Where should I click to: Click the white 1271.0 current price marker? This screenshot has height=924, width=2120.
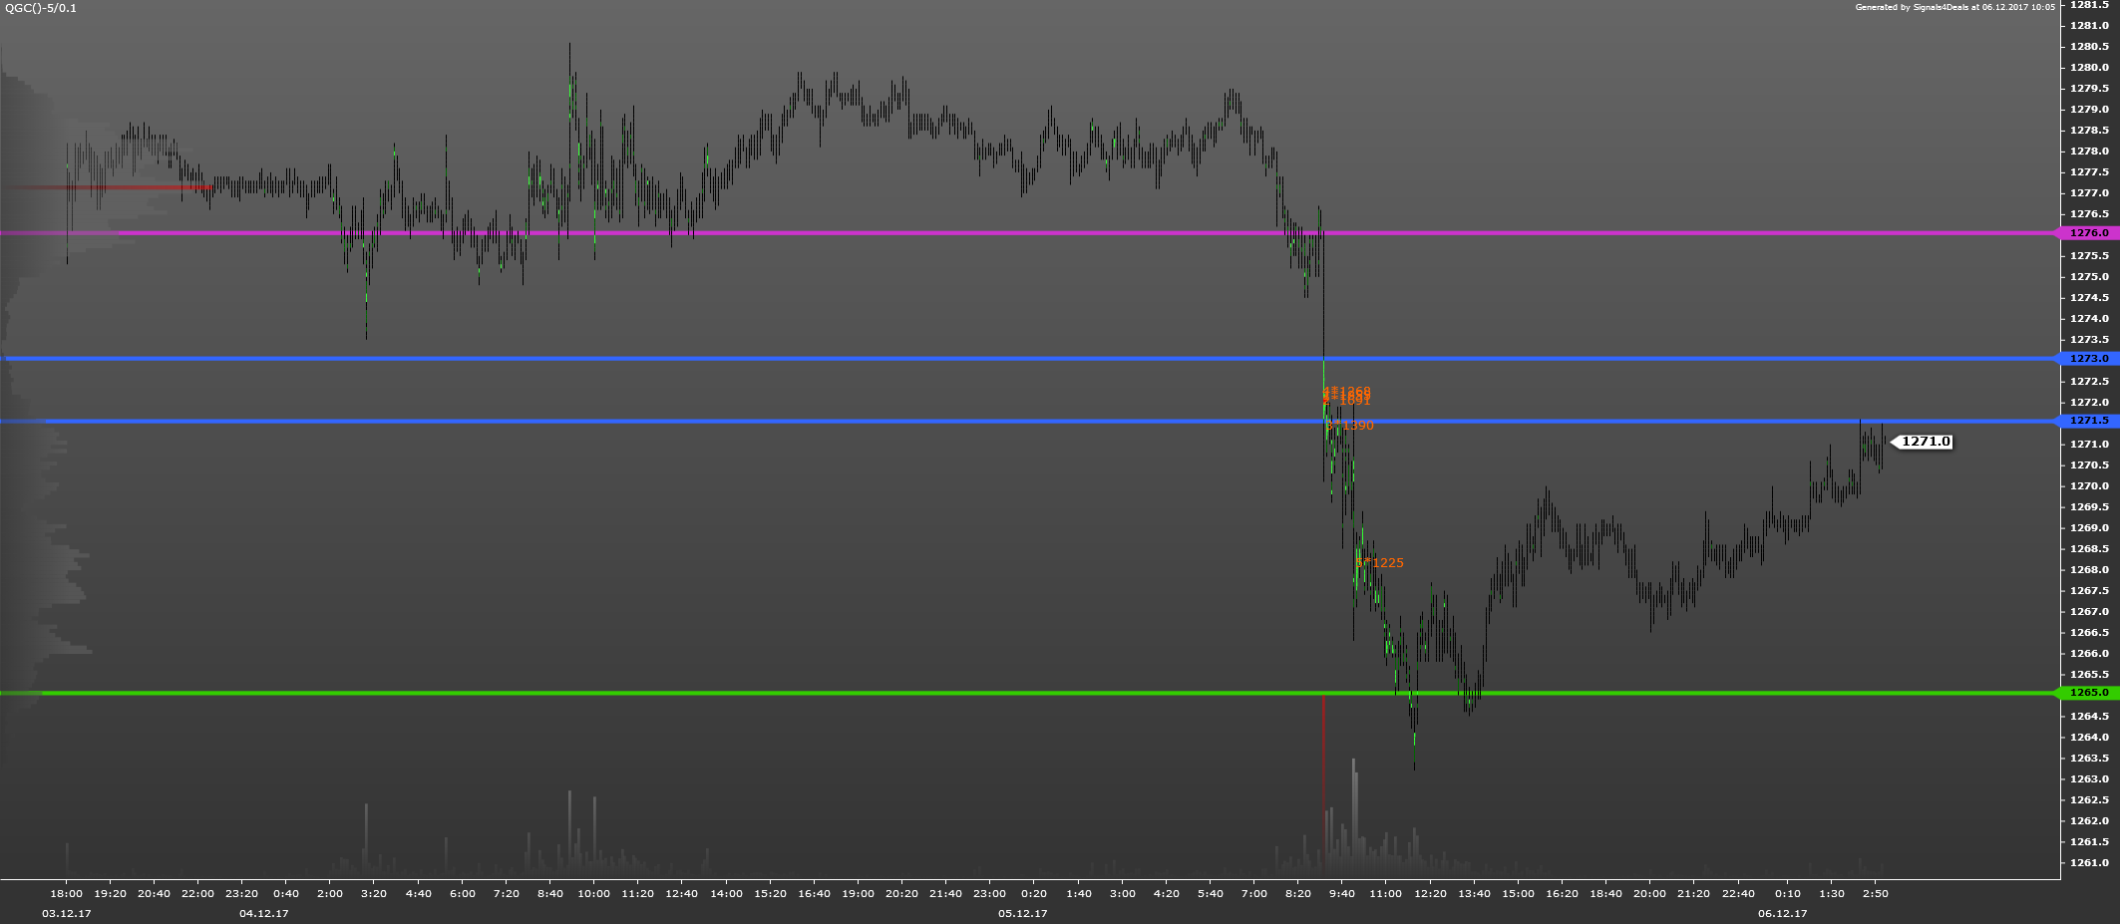click(1925, 442)
